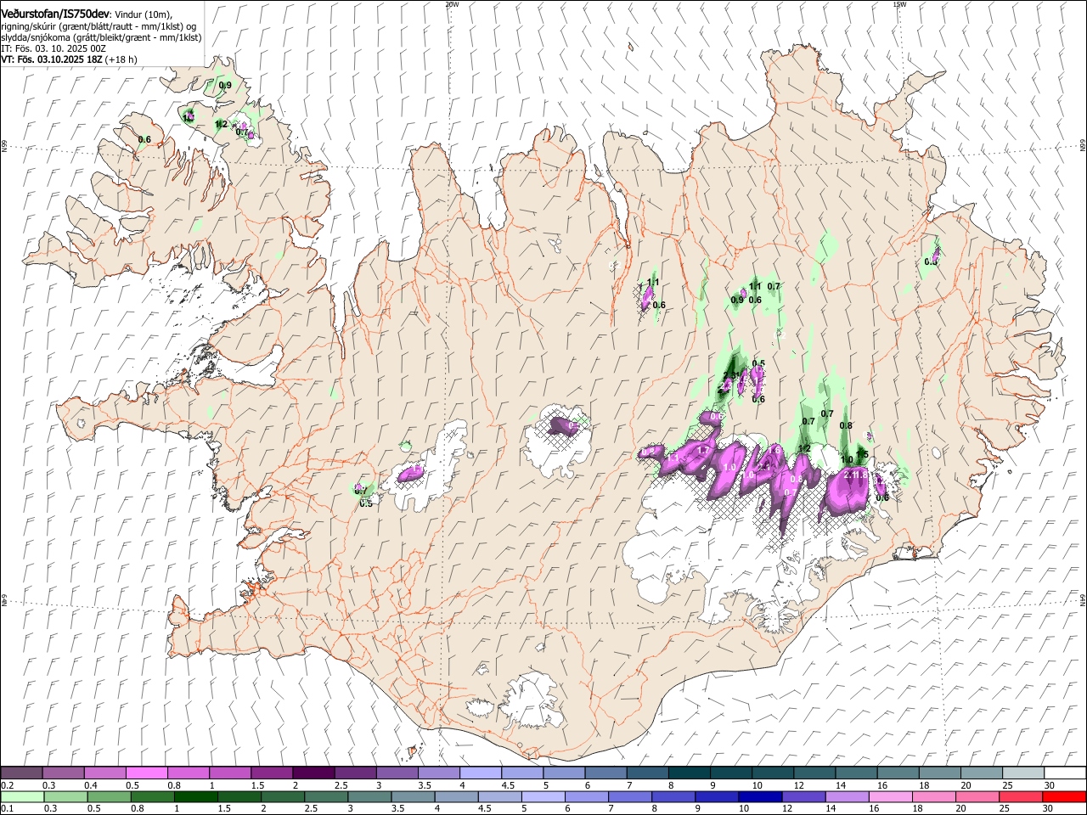Pick the pale lavender 4 snow legend swatch
Screen dimensions: 1087x815
pyautogui.click(x=479, y=773)
